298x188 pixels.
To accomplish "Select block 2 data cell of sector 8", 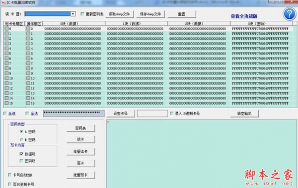I will (x=199, y=68).
